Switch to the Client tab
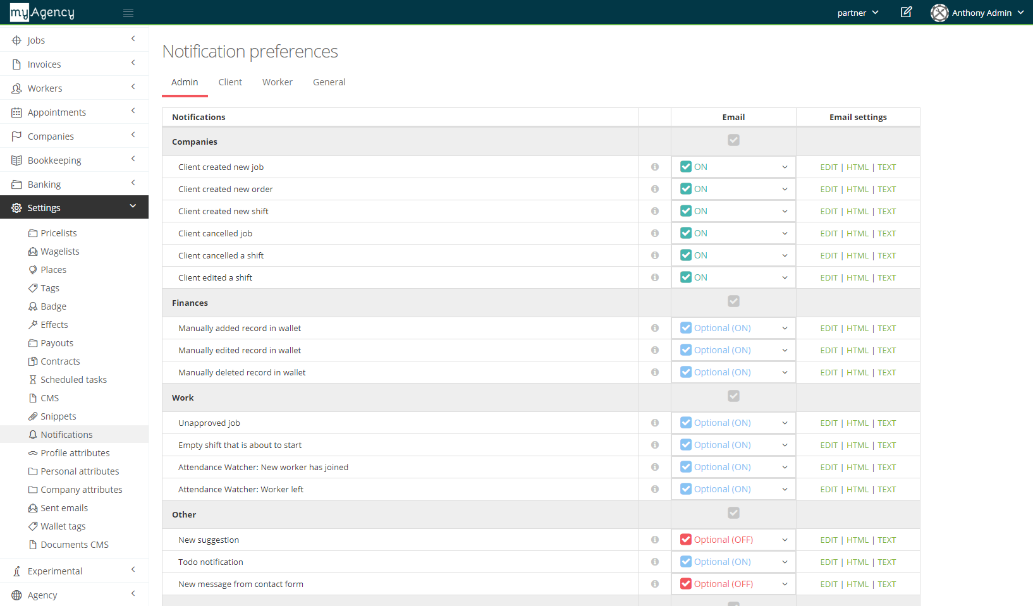Image resolution: width=1033 pixels, height=606 pixels. click(230, 82)
